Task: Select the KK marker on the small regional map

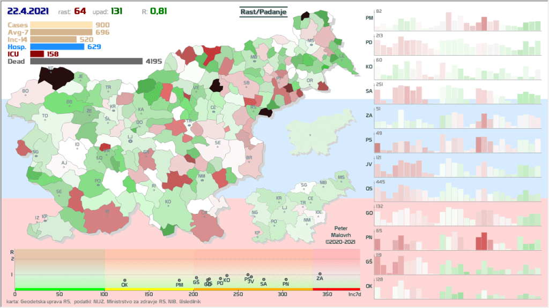Action: tap(319, 213)
